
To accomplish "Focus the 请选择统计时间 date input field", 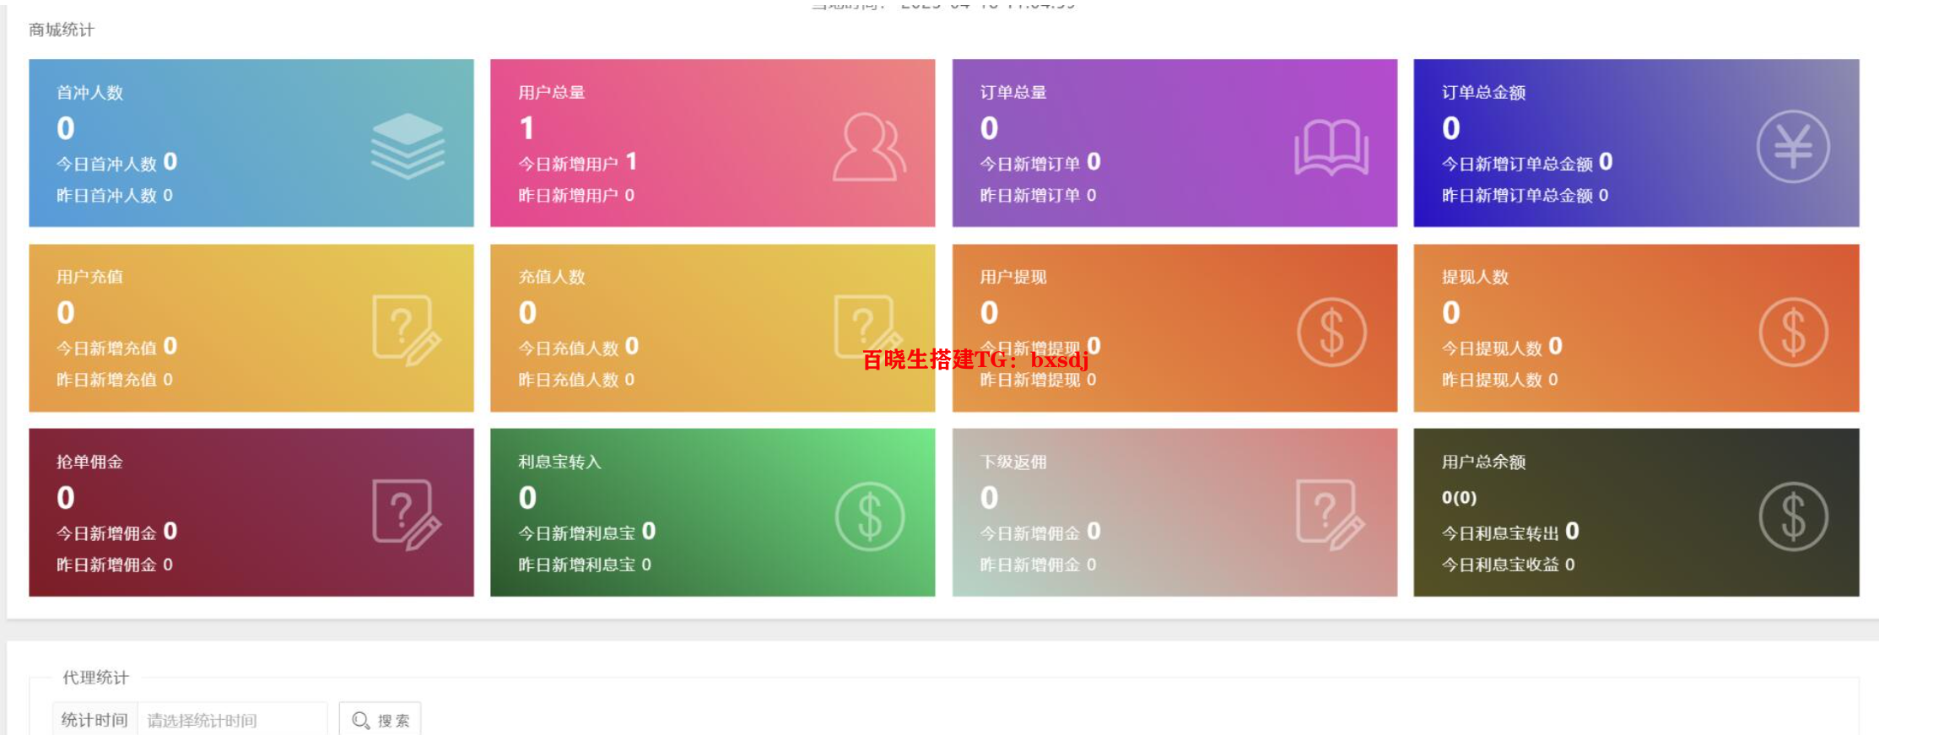I will click(232, 720).
